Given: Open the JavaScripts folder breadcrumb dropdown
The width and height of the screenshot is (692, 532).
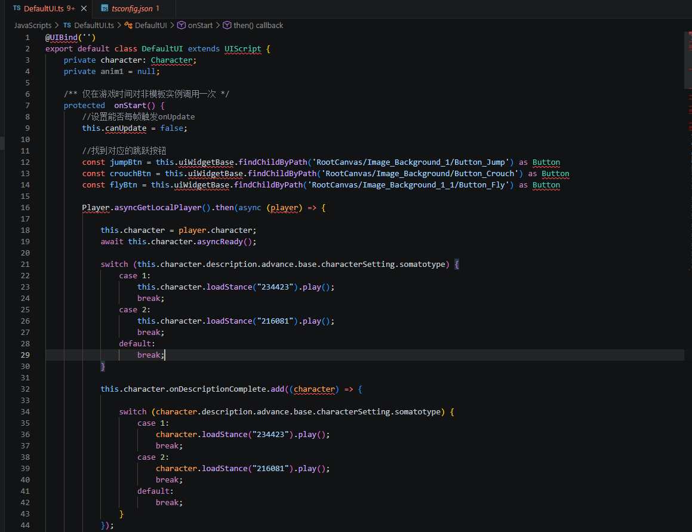Looking at the screenshot, I should 33,26.
